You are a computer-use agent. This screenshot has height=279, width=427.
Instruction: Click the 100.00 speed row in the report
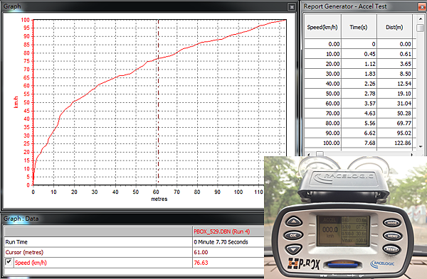360,143
